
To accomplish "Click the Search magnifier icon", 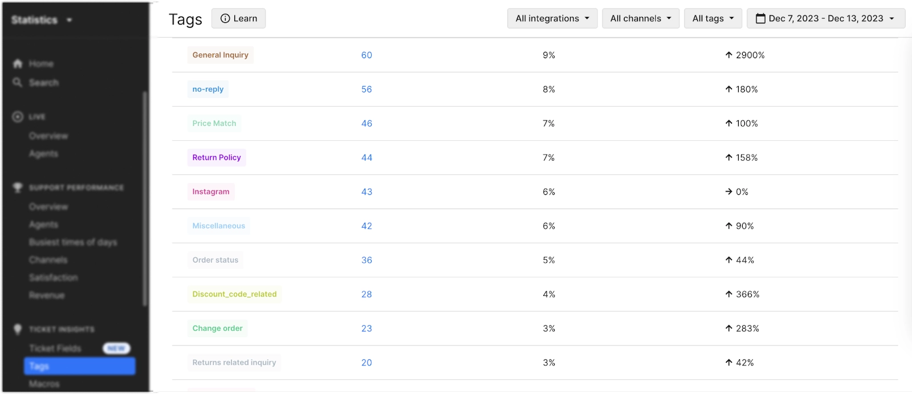I will (18, 83).
